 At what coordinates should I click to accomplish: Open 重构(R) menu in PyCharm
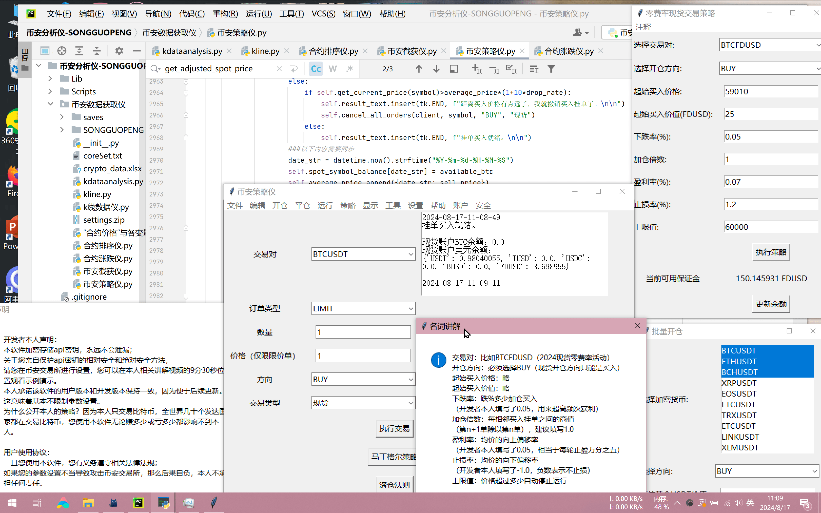(225, 14)
